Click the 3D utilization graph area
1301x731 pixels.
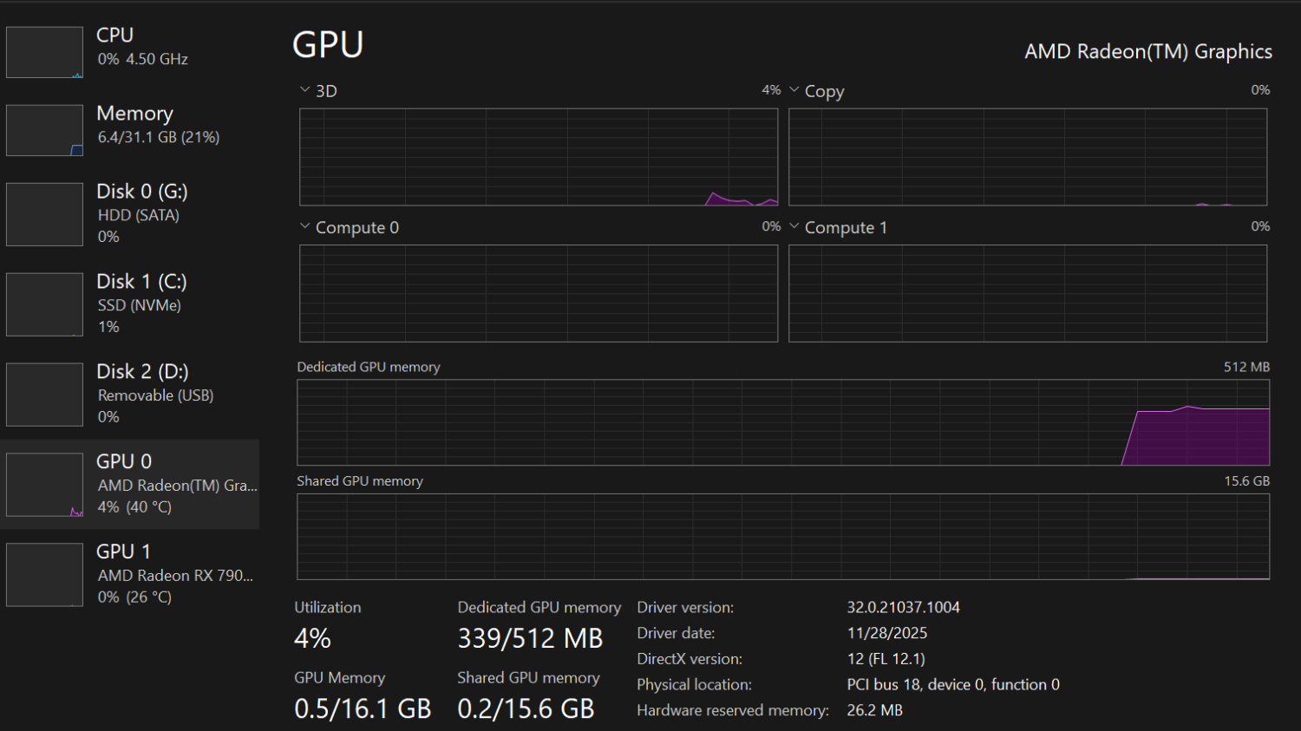pyautogui.click(x=538, y=157)
